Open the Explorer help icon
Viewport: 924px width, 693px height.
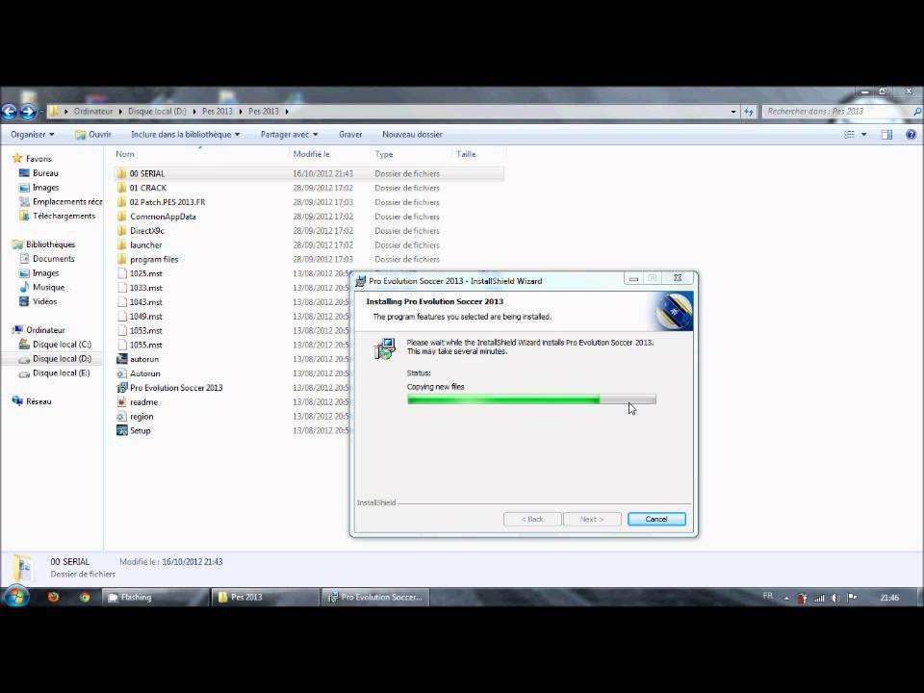[911, 135]
